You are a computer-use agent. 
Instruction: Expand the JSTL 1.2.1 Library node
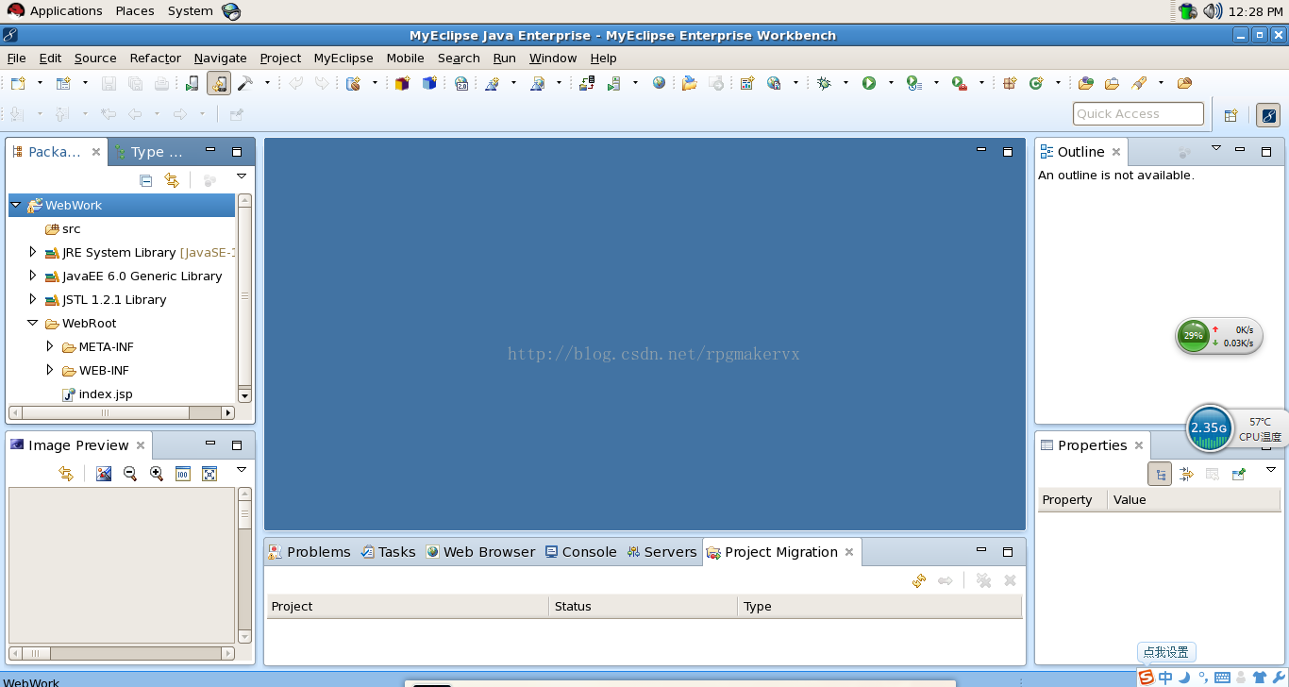click(x=33, y=299)
